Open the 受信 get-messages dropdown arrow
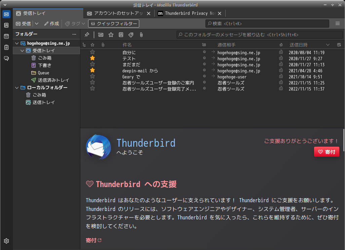Image resolution: width=345 pixels, height=250 pixels. (37, 24)
